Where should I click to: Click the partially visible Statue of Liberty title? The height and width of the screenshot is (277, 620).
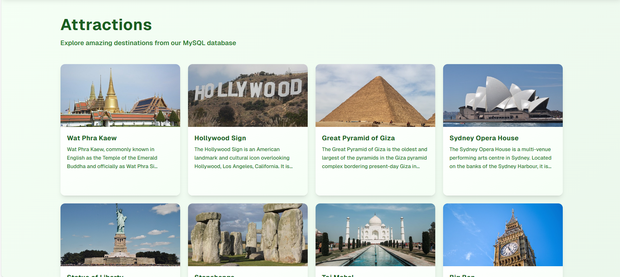(x=95, y=275)
